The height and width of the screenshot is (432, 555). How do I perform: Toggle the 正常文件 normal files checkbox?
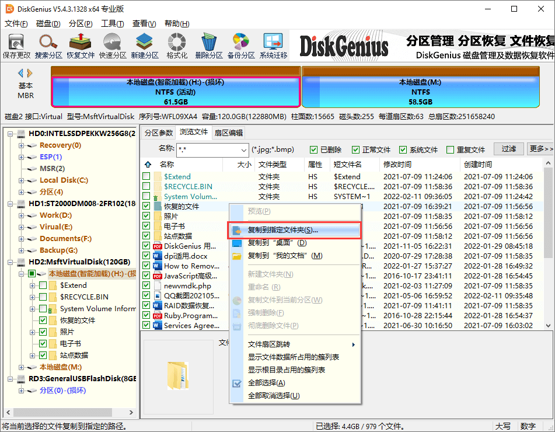pyautogui.click(x=356, y=150)
